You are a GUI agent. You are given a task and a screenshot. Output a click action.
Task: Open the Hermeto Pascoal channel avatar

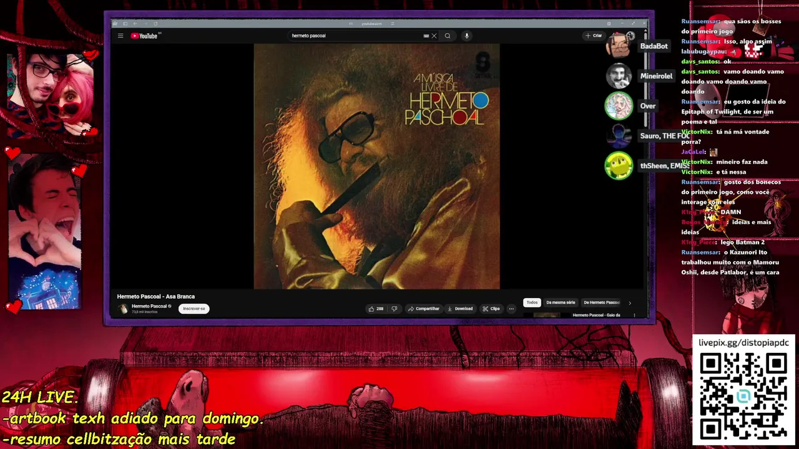(x=123, y=309)
